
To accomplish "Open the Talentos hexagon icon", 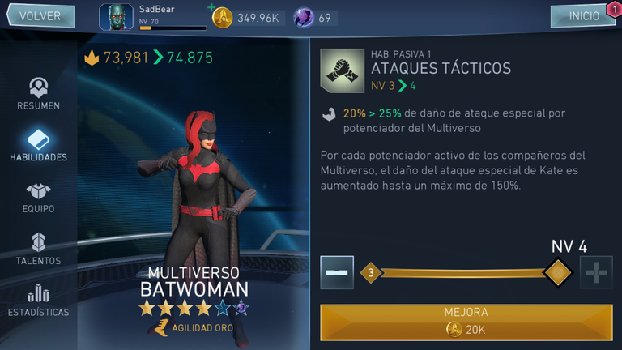I will point(39,242).
